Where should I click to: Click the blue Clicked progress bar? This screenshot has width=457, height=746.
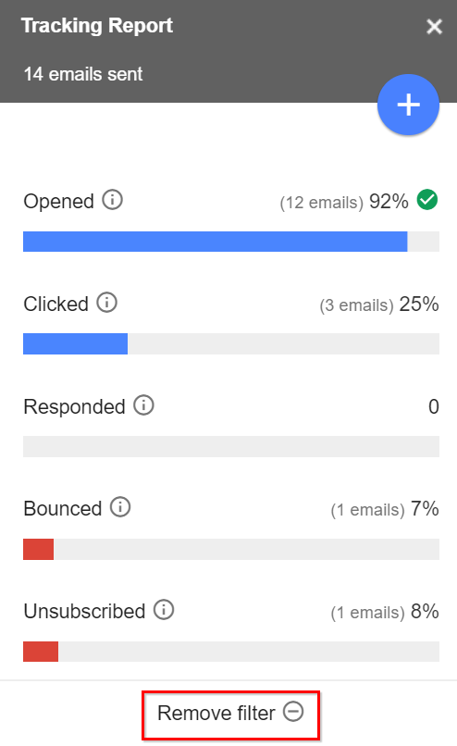(x=75, y=344)
